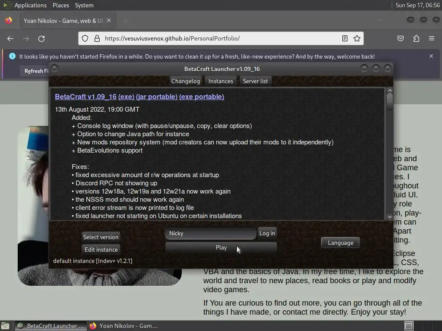Open the System menu
The height and width of the screenshot is (331, 442).
tap(84, 5)
